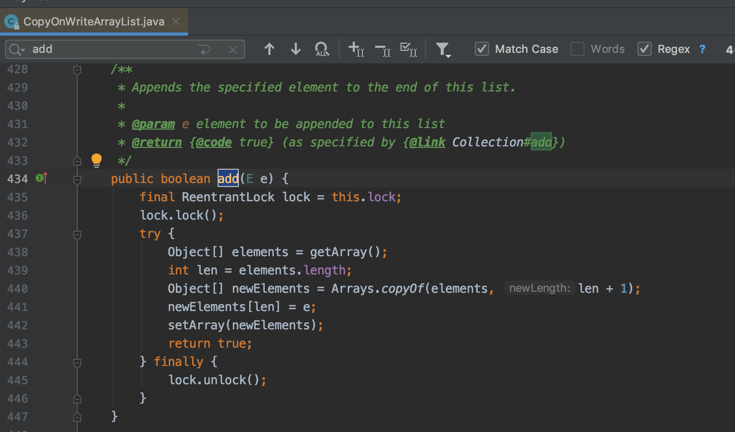The height and width of the screenshot is (432, 735).
Task: Disable the Match Case checkbox
Action: [x=481, y=49]
